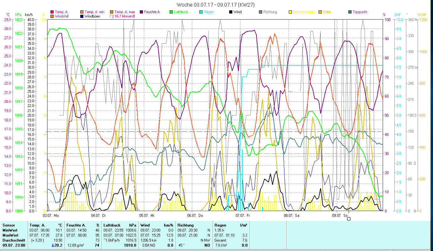
Task: Click the '45 °' wind direction value
Action: pyautogui.click(x=182, y=245)
